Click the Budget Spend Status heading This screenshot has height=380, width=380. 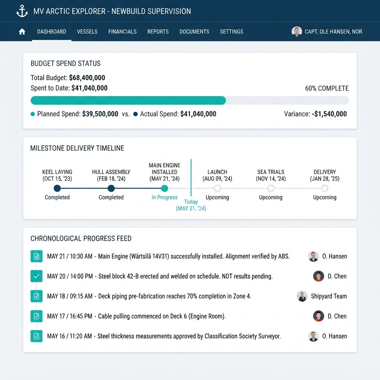65,63
